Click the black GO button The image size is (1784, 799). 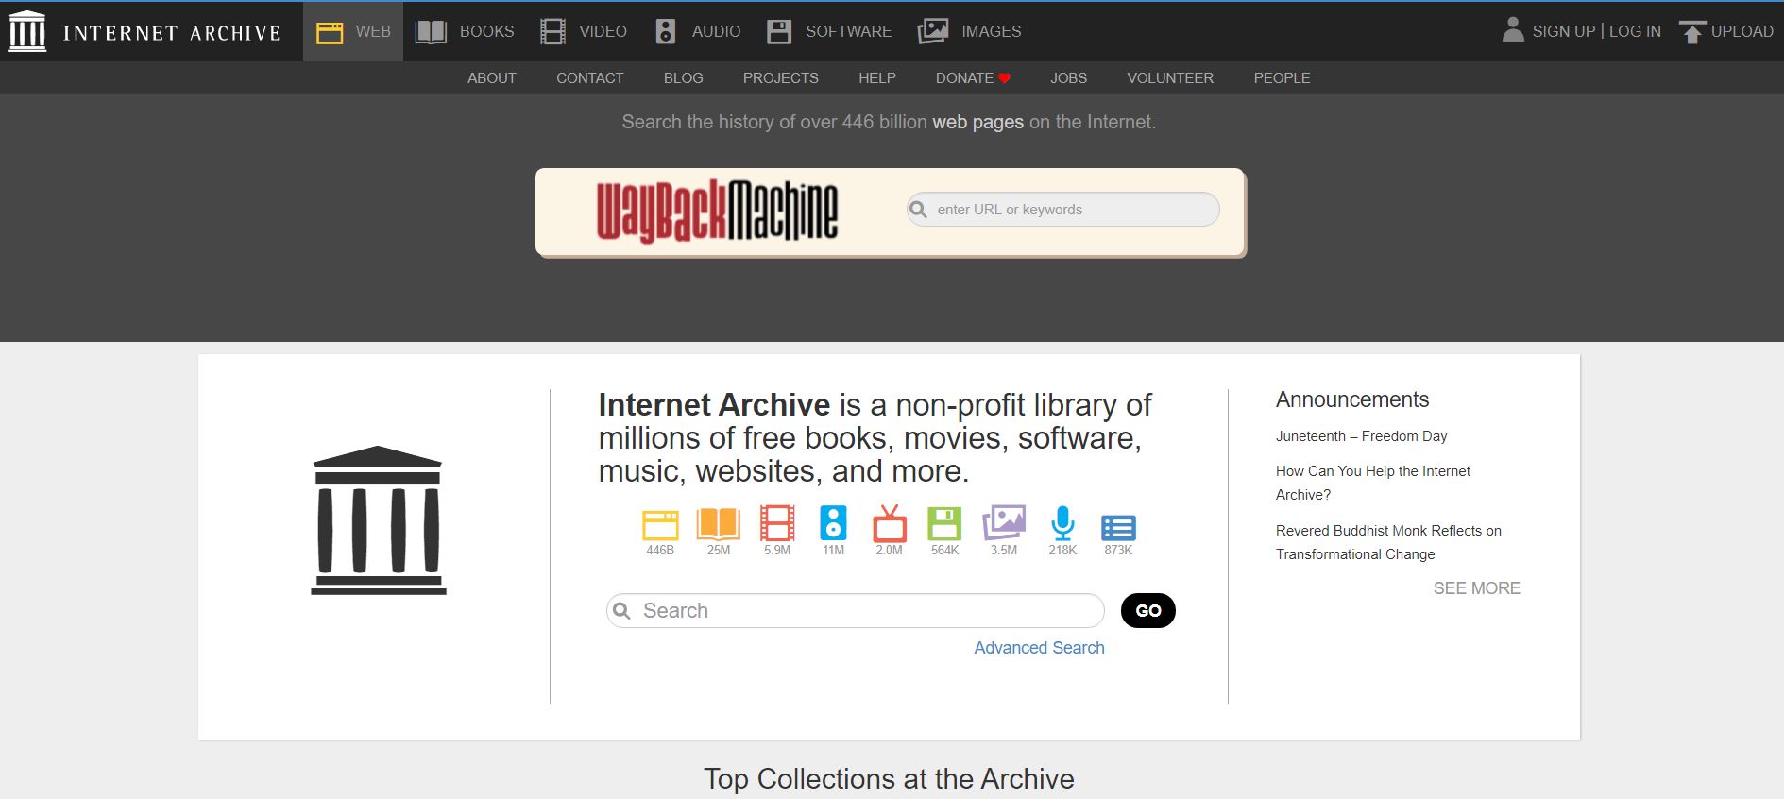1148,611
